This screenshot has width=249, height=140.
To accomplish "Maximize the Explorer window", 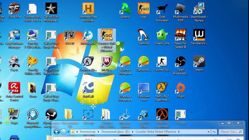I will coord(229,123).
